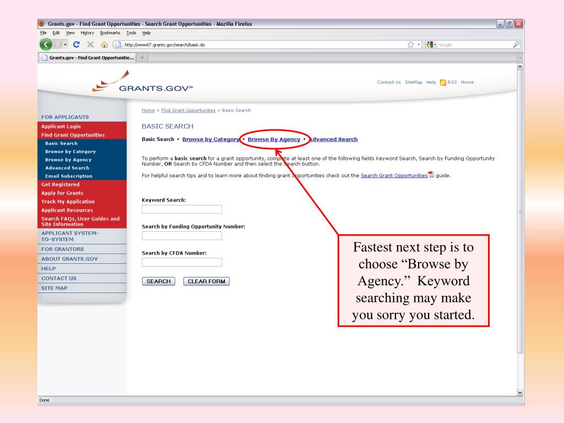Click the CLEAR FORM button
564x423 pixels.
207,281
